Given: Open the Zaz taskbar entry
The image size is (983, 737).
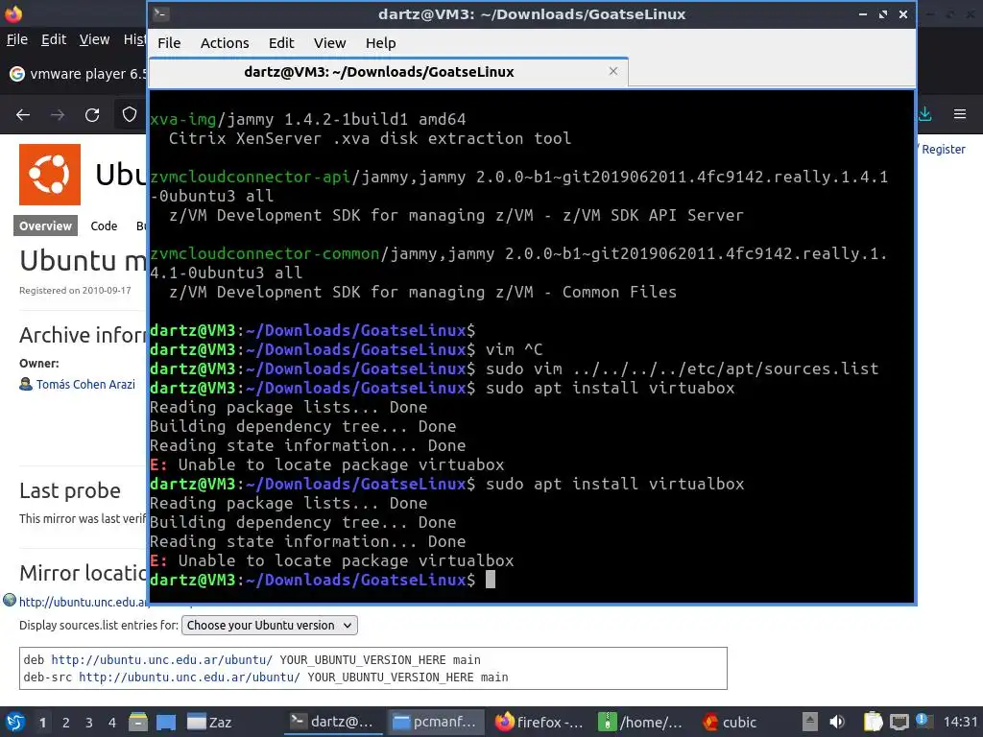Looking at the screenshot, I should point(210,722).
